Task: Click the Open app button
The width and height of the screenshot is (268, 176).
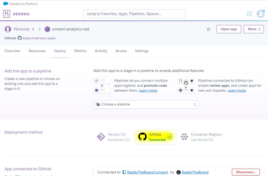Action: click(x=229, y=29)
